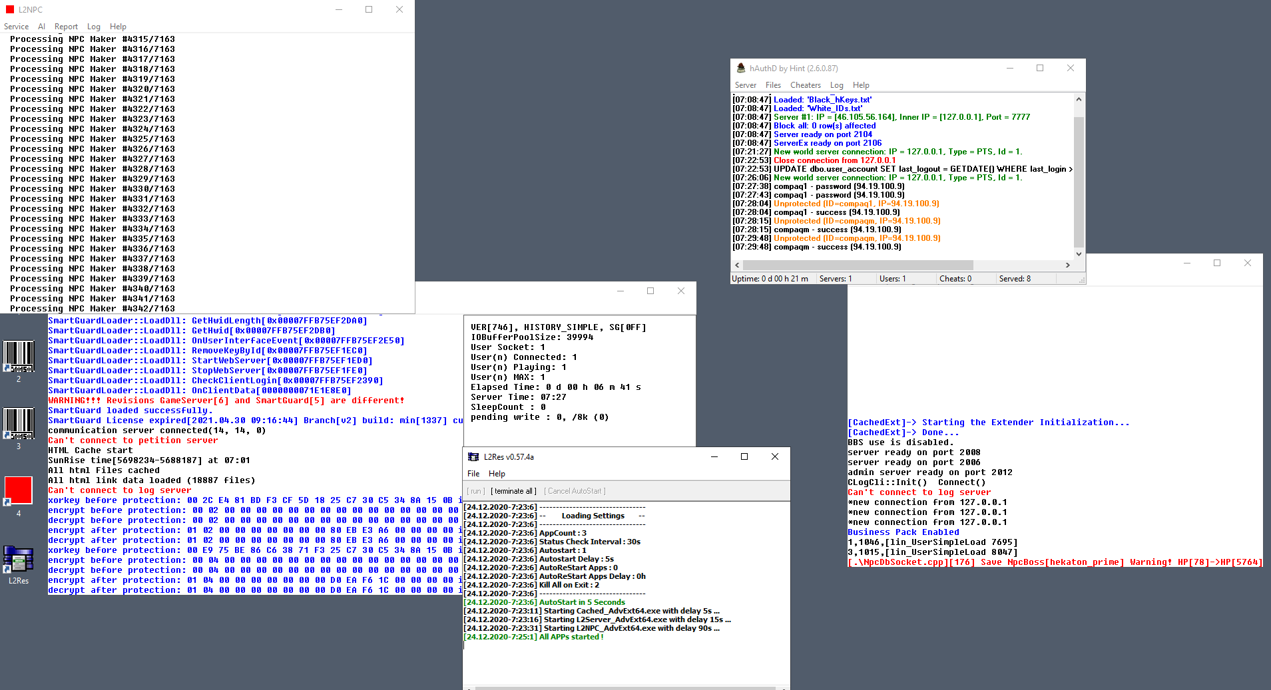The height and width of the screenshot is (690, 1271).
Task: Click 'Can't connect to petition server' line
Action: (133, 440)
